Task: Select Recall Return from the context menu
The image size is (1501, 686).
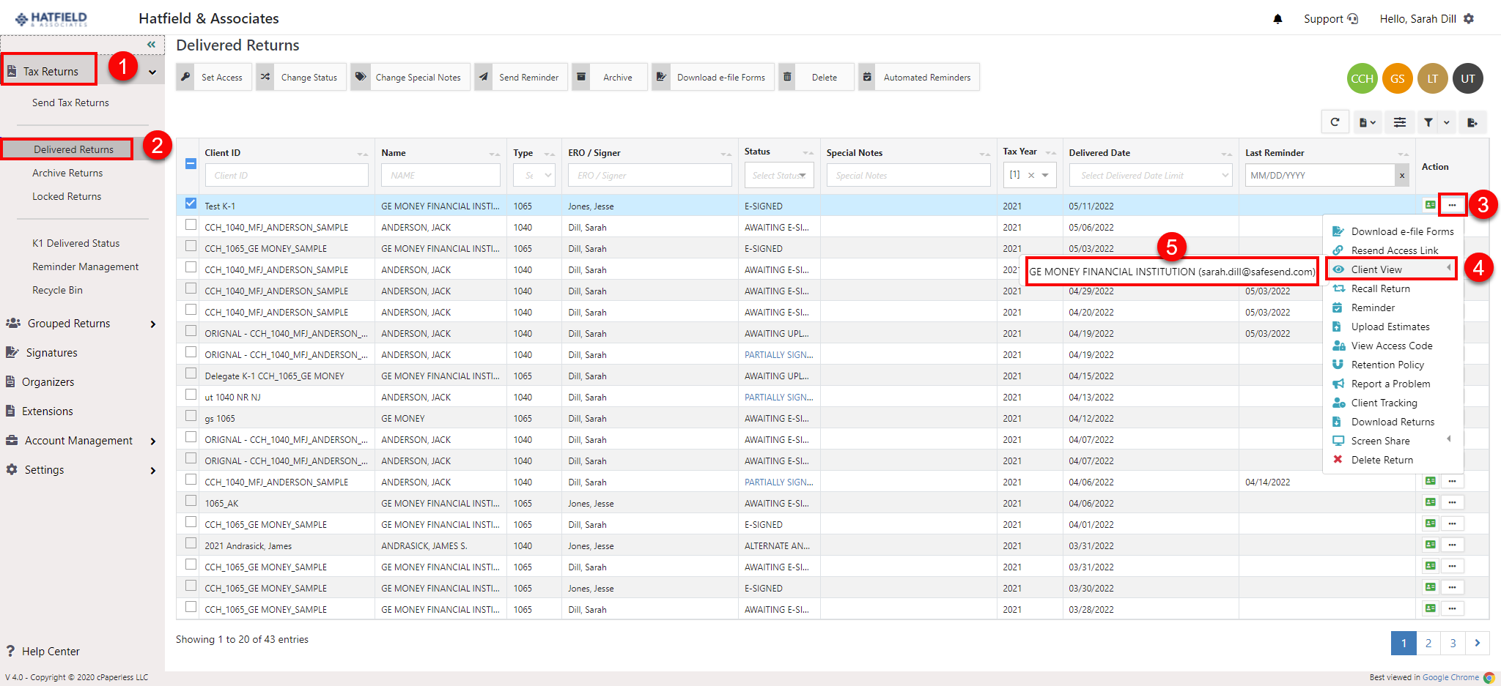Action: click(x=1380, y=288)
